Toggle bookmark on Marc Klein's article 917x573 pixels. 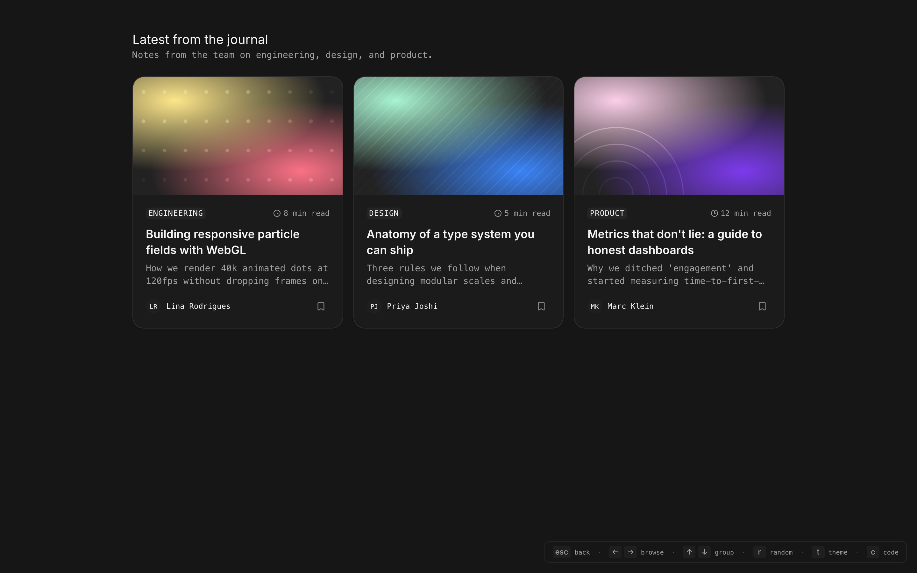[762, 306]
